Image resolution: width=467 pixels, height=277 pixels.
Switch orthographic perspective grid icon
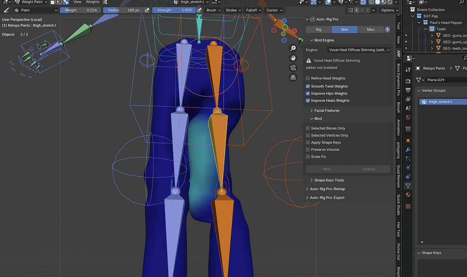[293, 77]
